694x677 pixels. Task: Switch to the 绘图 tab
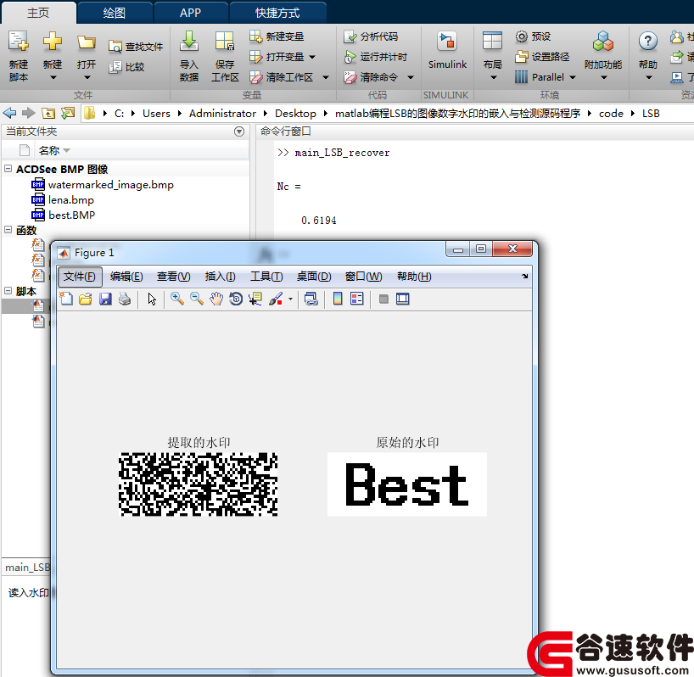click(x=115, y=13)
